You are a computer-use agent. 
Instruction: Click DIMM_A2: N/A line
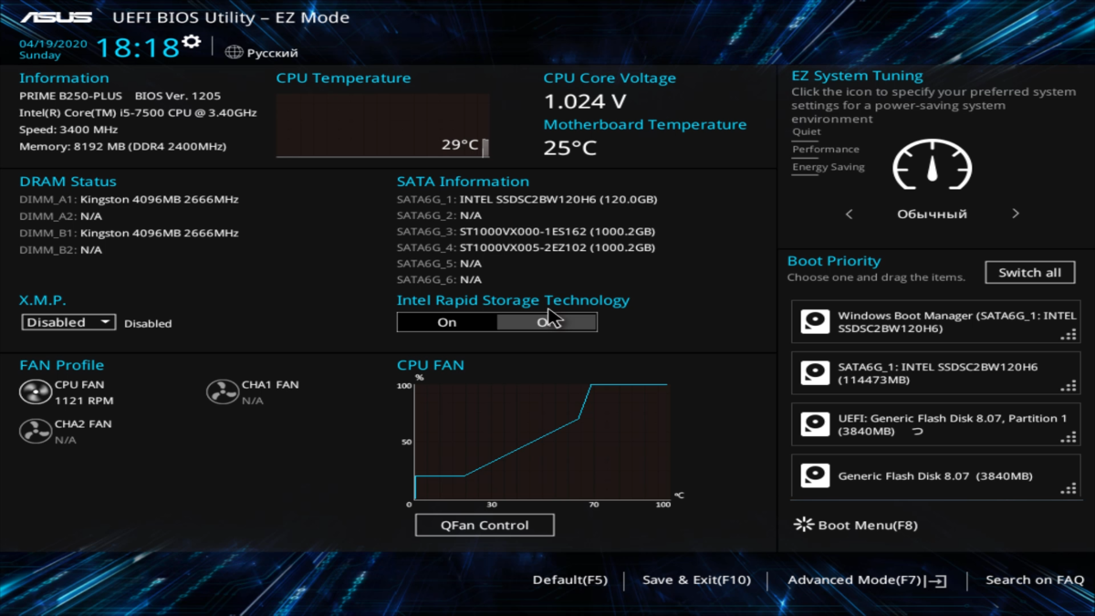(x=60, y=216)
